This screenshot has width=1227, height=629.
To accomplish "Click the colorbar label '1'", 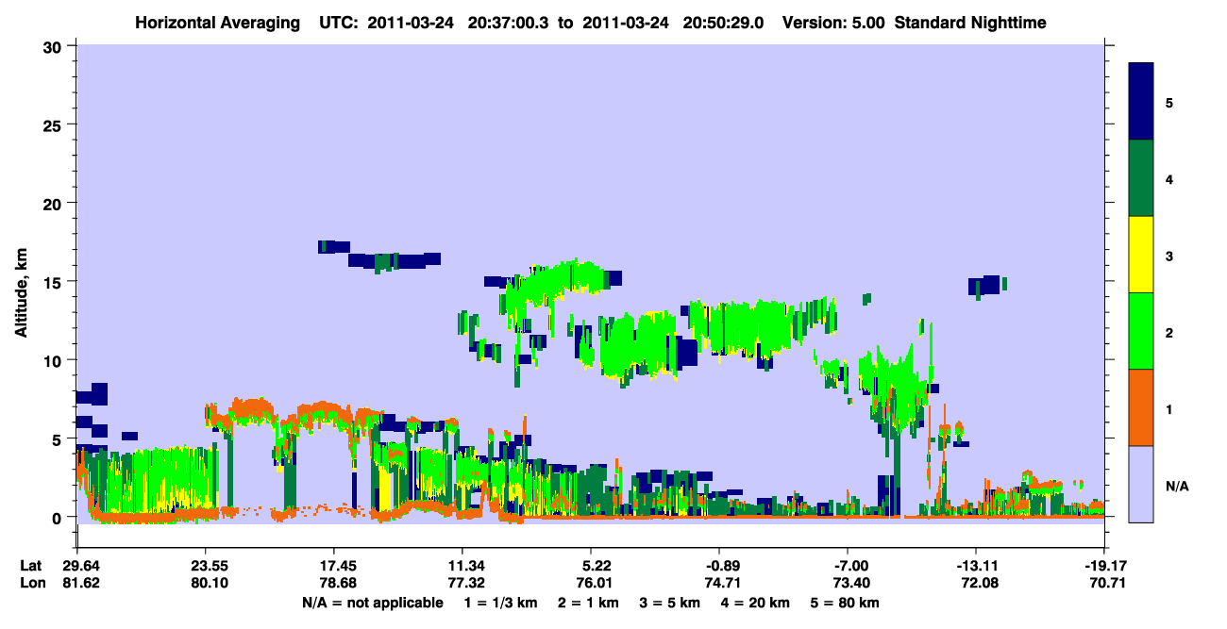I will (x=1169, y=408).
